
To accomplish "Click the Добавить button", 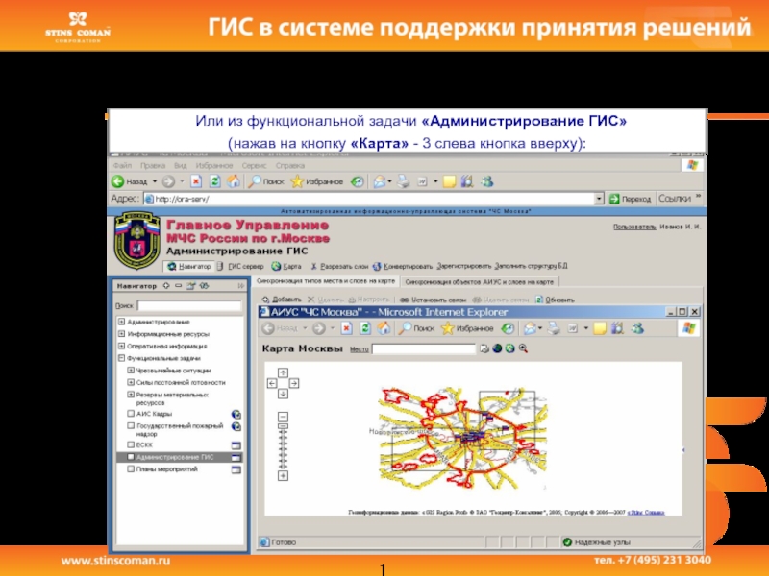I will click(282, 300).
